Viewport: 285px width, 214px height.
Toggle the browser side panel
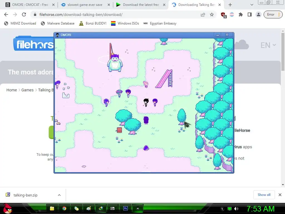point(250,14)
